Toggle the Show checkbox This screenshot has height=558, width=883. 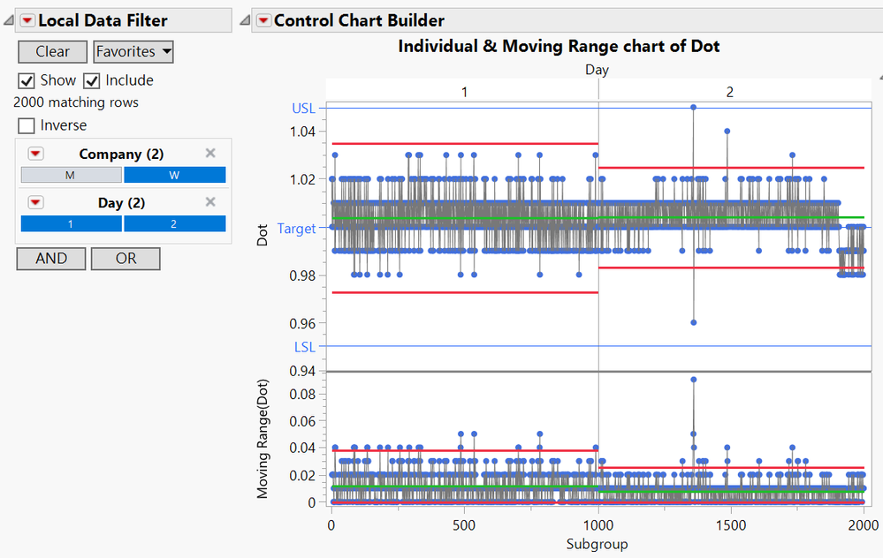point(27,81)
